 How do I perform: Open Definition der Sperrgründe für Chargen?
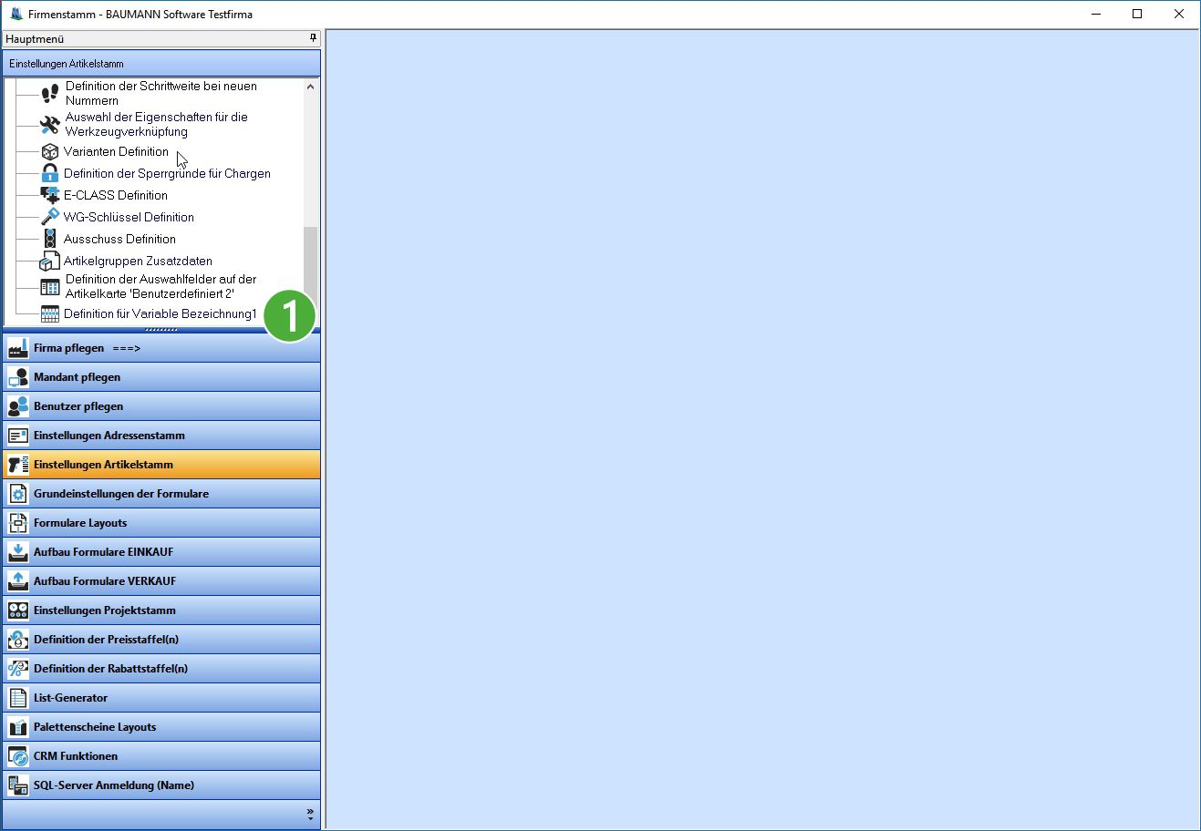167,173
